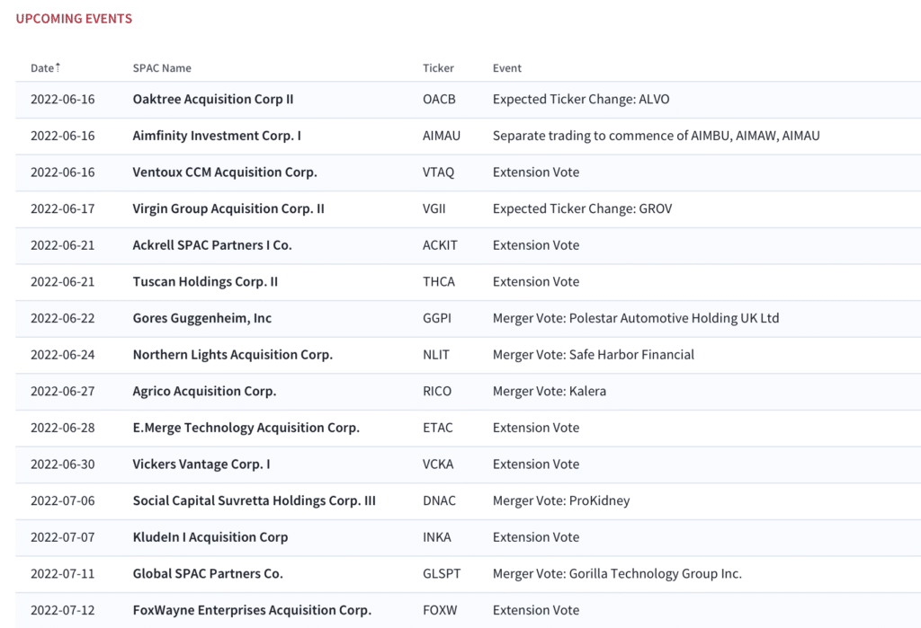
Task: Select ticker VCKA
Action: 438,464
